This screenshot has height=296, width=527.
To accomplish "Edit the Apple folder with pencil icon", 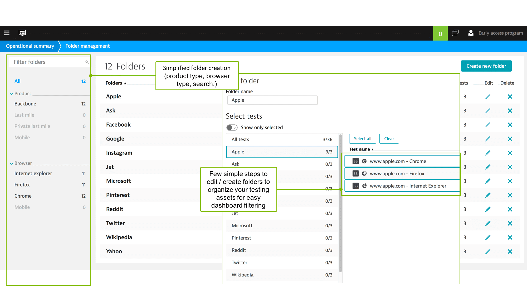I will tap(488, 97).
